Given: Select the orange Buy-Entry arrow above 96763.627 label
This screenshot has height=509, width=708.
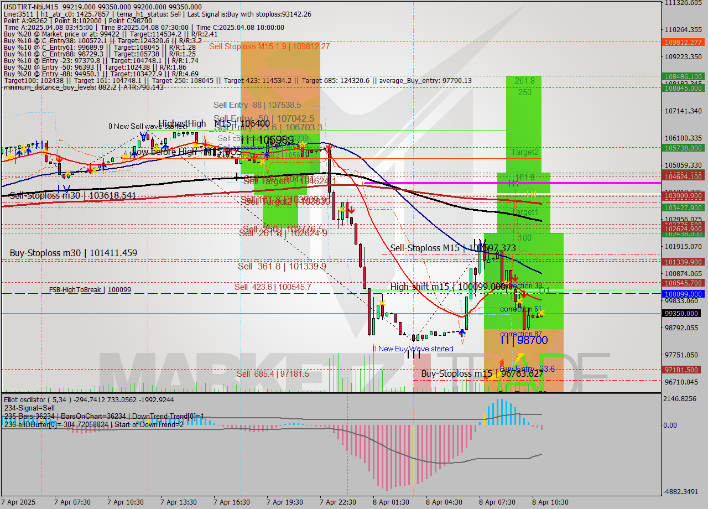Looking at the screenshot, I should [x=501, y=362].
